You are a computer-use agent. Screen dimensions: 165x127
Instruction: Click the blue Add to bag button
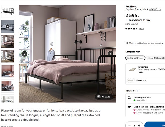[x=155, y=124]
